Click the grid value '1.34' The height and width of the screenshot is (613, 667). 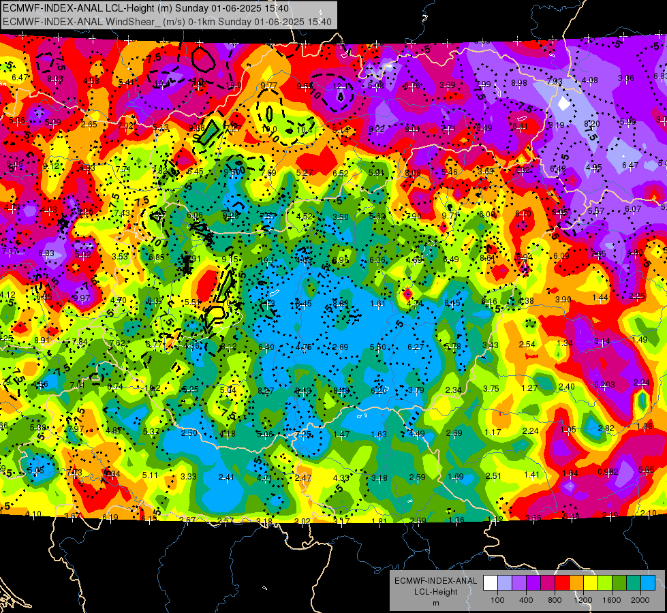pyautogui.click(x=565, y=343)
